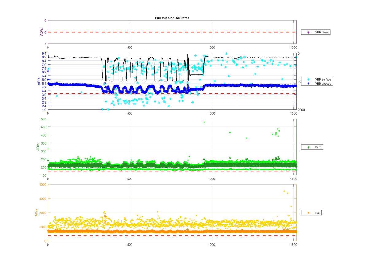Image resolution: width=368 pixels, height=271 pixels.
Task: Click the '2000' right-axis label of VBD plot
Action: click(x=301, y=110)
